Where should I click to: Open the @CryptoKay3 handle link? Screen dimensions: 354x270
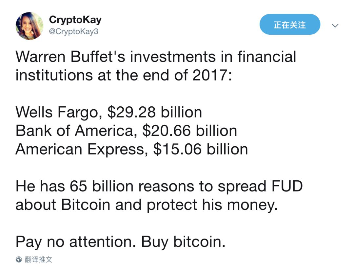[73, 31]
